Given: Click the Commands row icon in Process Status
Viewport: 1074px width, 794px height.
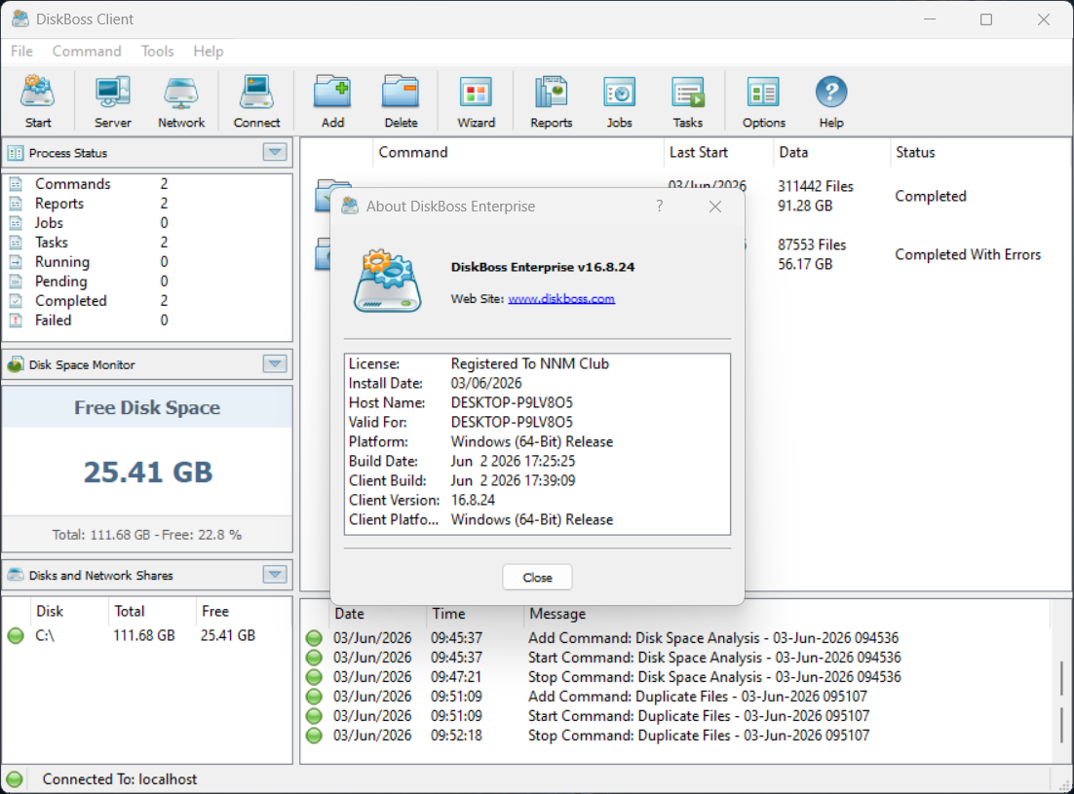Looking at the screenshot, I should 16,184.
